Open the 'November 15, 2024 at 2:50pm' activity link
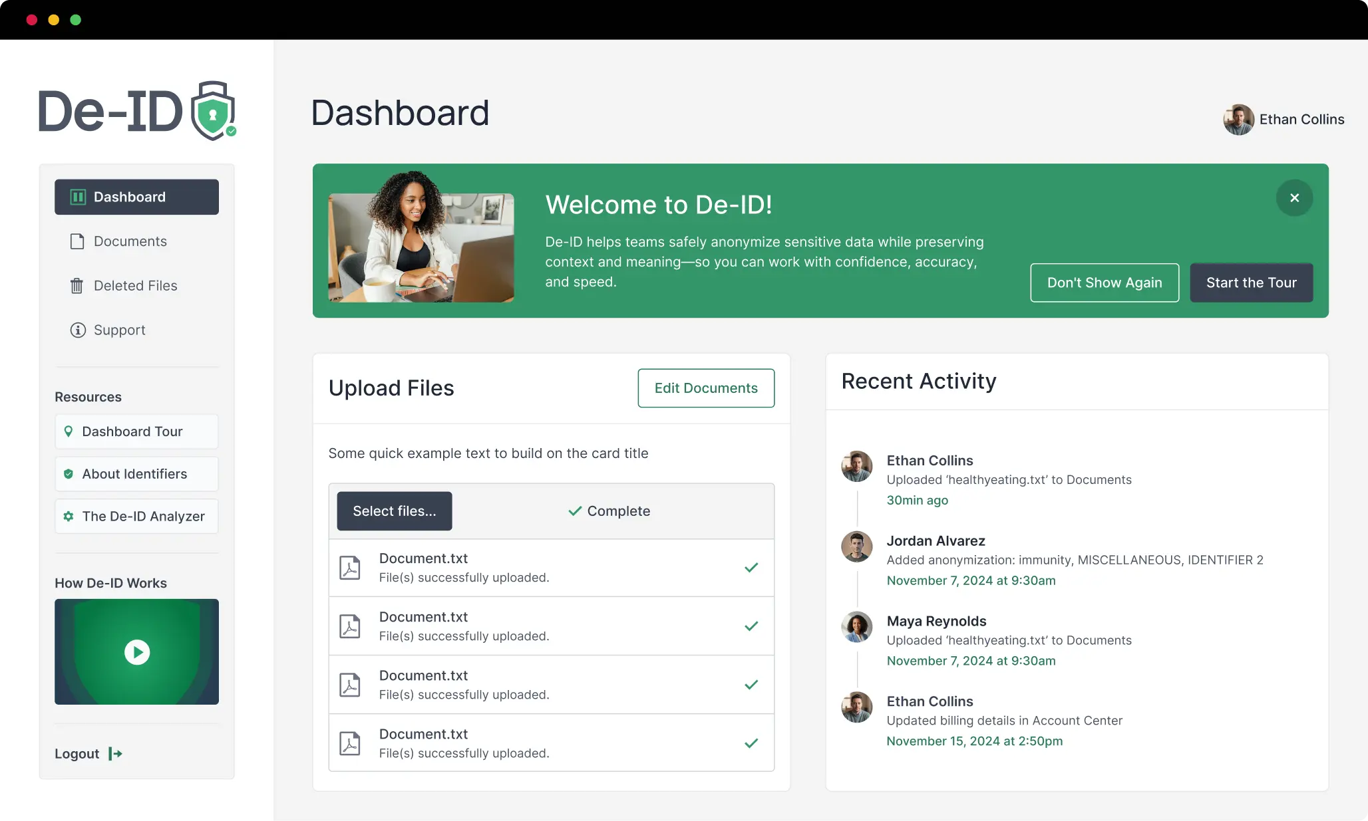Viewport: 1368px width, 821px height. click(975, 741)
